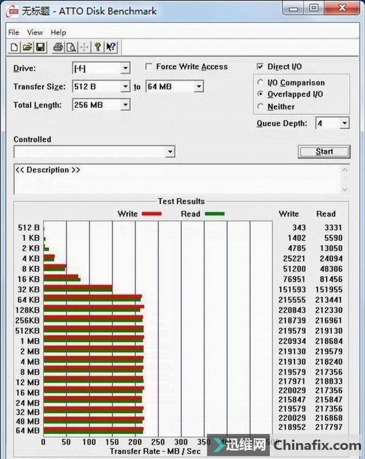Viewport: 365px width, 459px height.
Task: Click the write value 218952
Action: tap(292, 427)
